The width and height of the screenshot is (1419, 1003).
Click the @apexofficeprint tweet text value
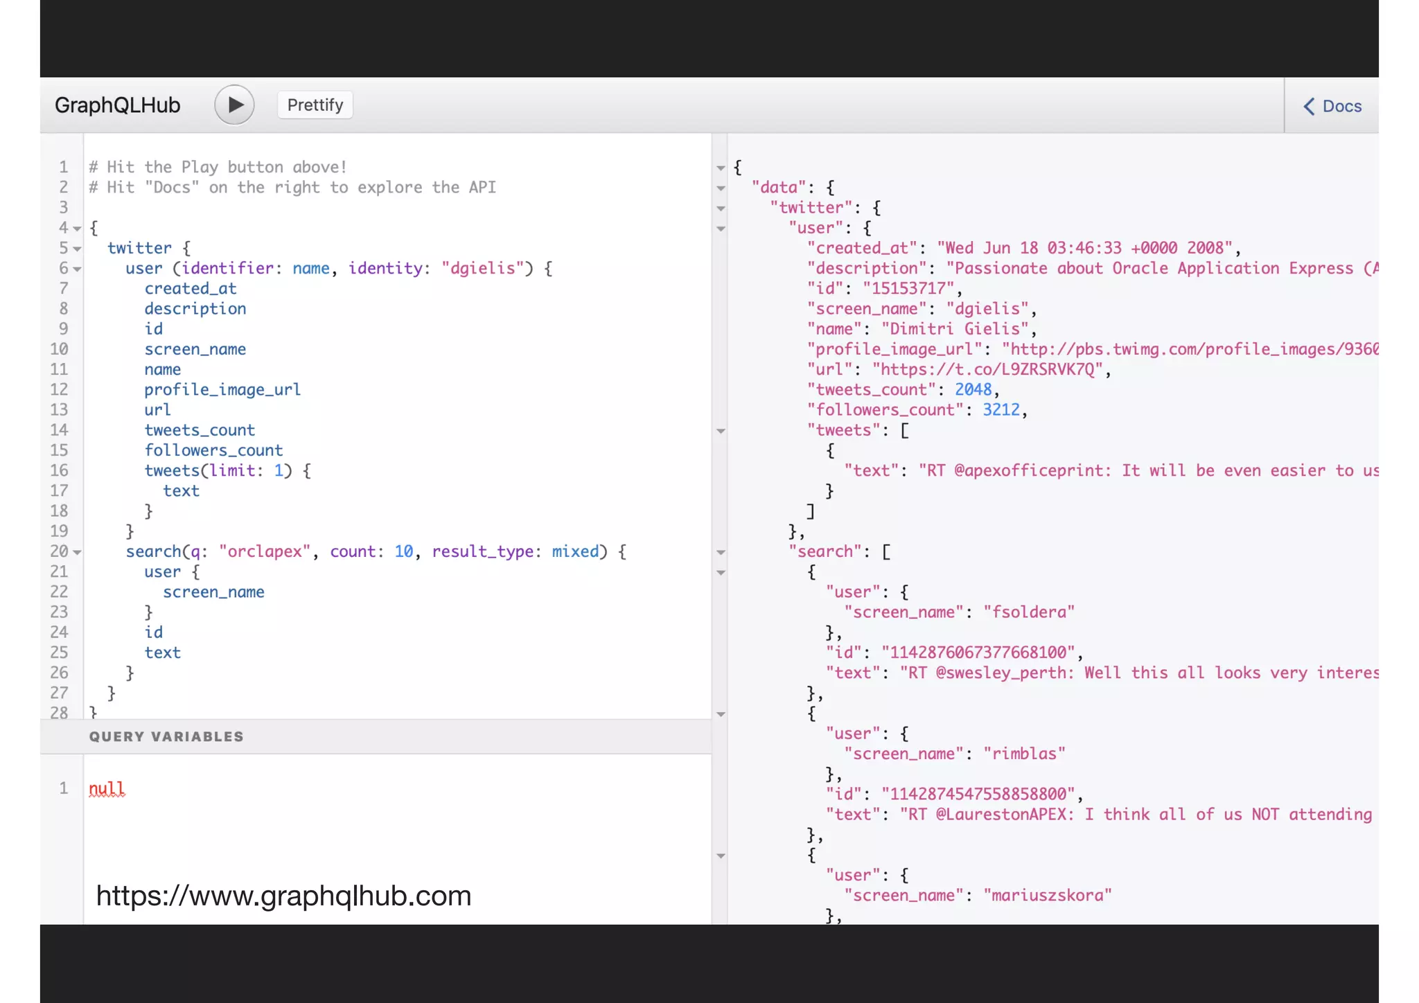coord(1148,470)
